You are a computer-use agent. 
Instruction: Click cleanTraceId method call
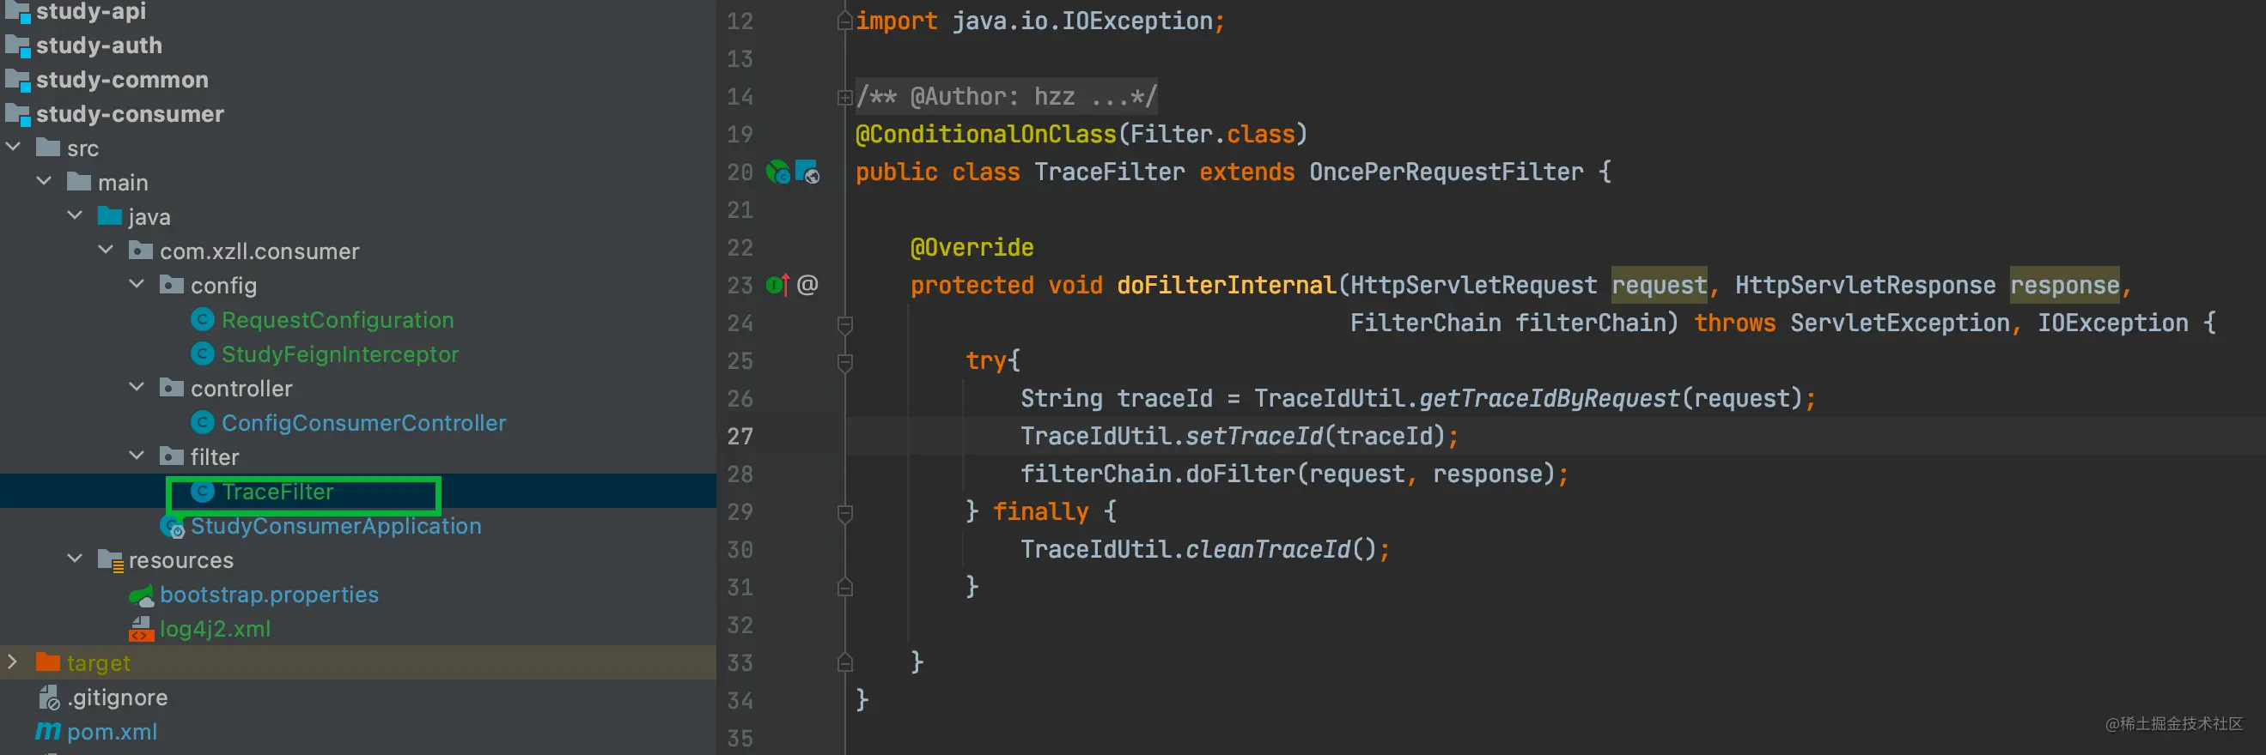point(1267,549)
